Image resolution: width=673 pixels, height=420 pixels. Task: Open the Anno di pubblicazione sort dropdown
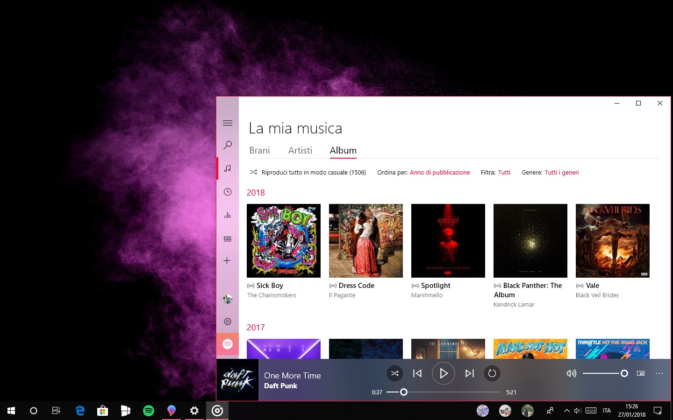(x=440, y=172)
